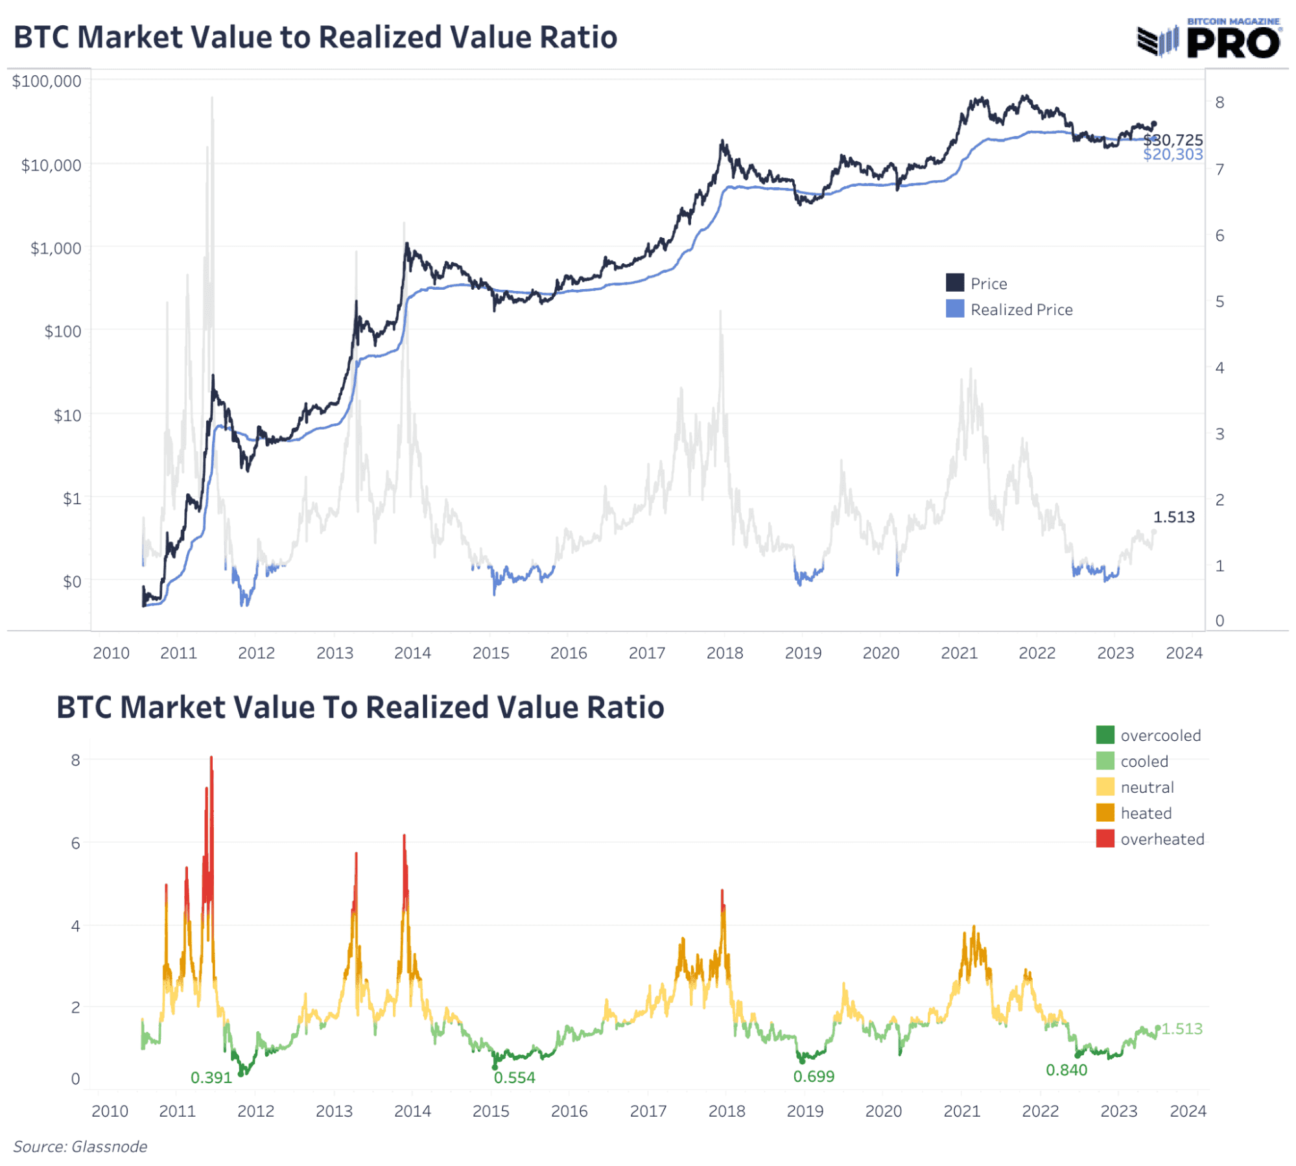The width and height of the screenshot is (1296, 1166).
Task: Select the cooled legend swatch
Action: pos(1105,760)
